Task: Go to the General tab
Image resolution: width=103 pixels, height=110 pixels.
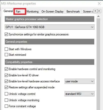Action: tap(8, 11)
